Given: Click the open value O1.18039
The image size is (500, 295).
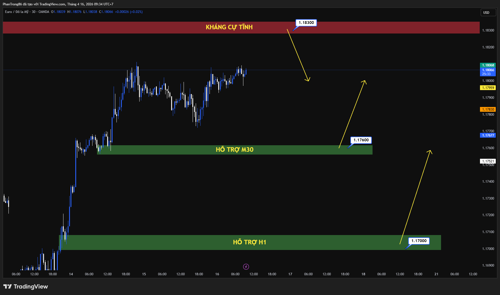Looking at the screenshot, I should coord(58,12).
